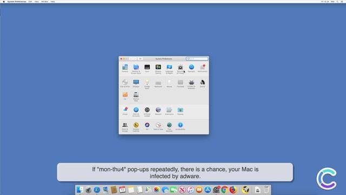This screenshot has height=195, width=346.
Task: Open Finder from the Dock
Action: [80, 190]
